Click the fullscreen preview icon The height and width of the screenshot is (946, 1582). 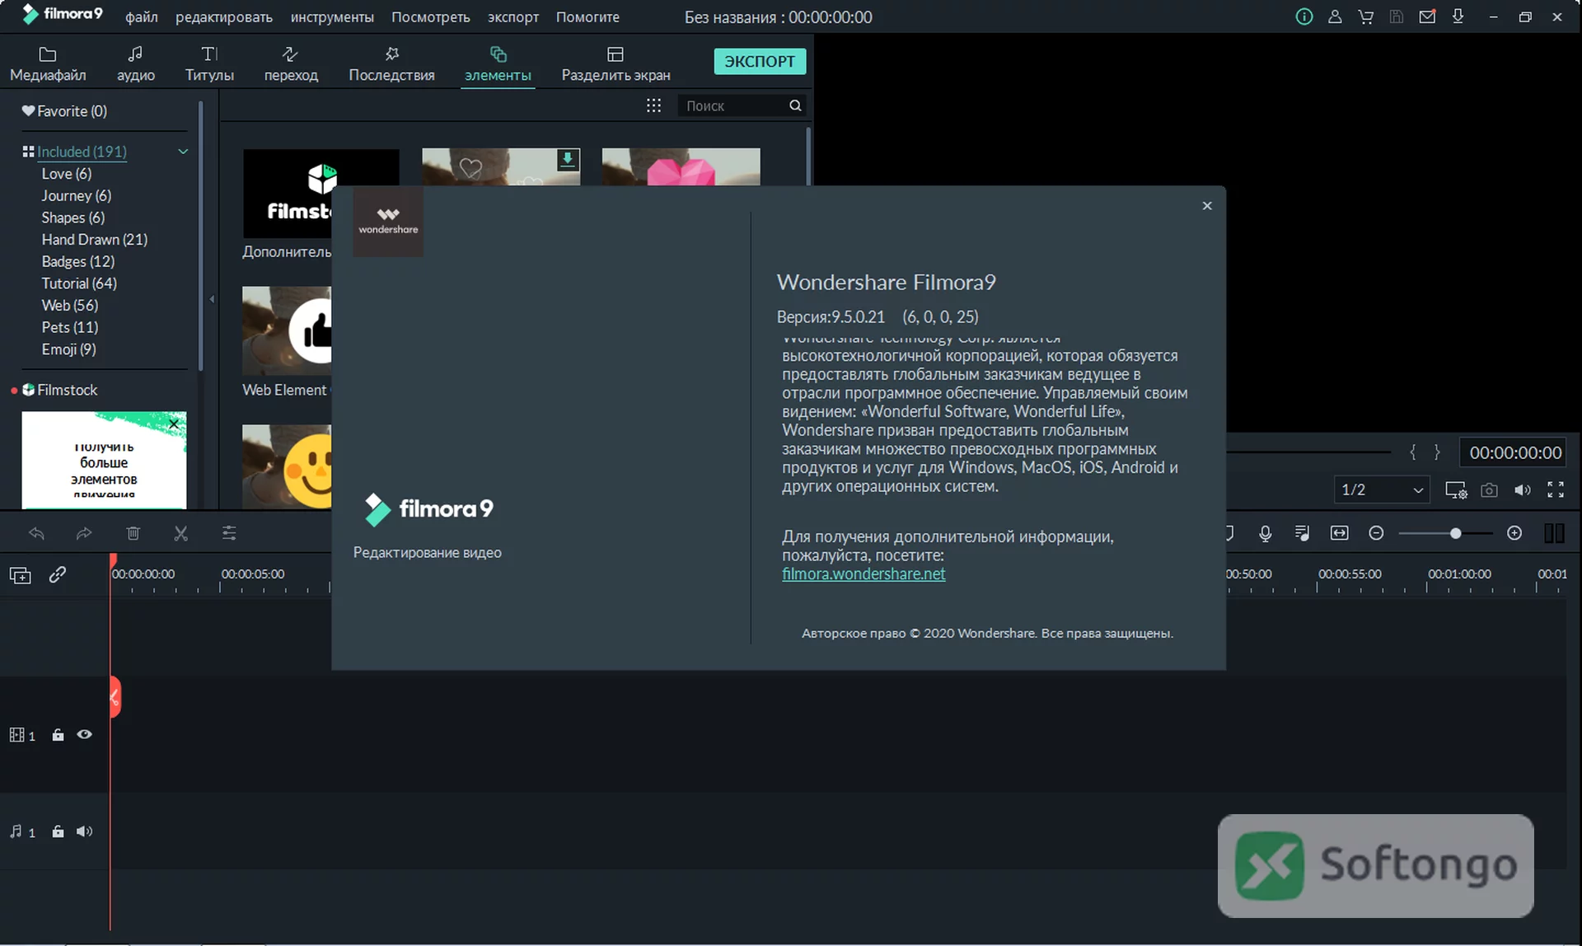(1556, 489)
